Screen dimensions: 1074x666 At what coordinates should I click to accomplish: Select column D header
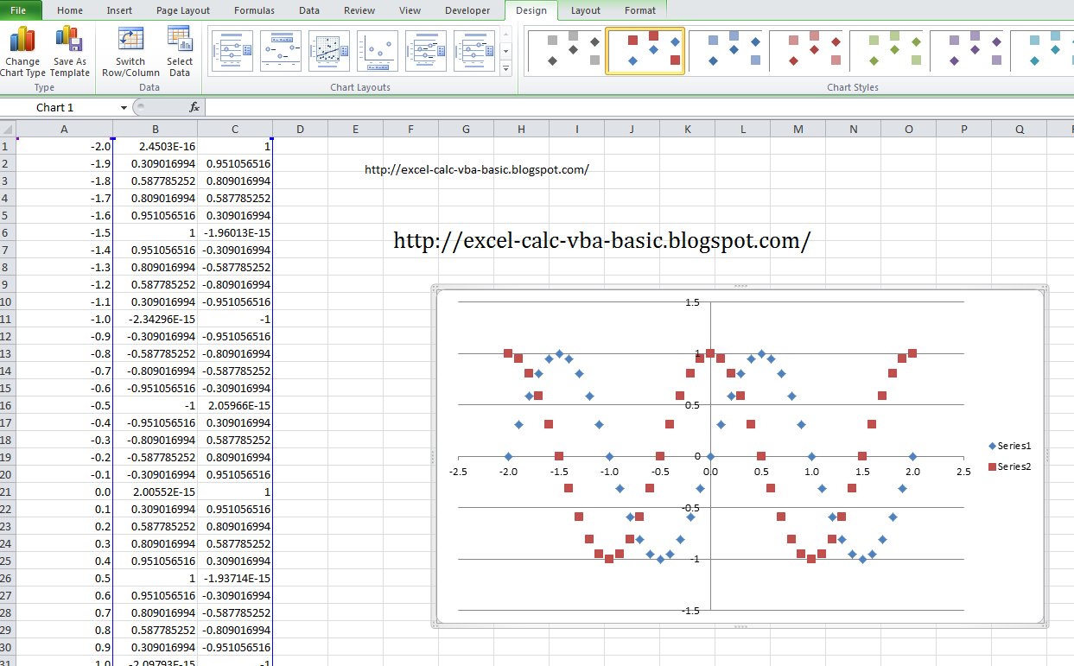(x=300, y=130)
